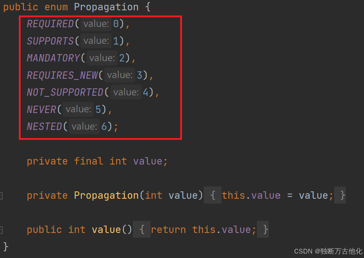
Task: Click the Propagation enum name in declaration
Action: point(106,7)
